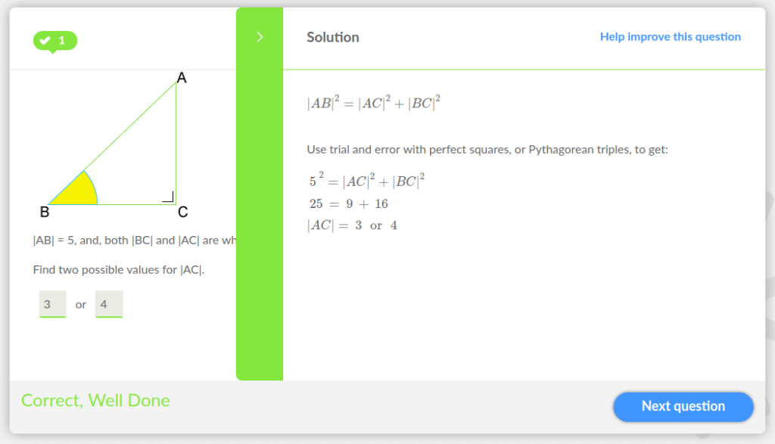Click the Correct, Well Done message

[x=95, y=400]
